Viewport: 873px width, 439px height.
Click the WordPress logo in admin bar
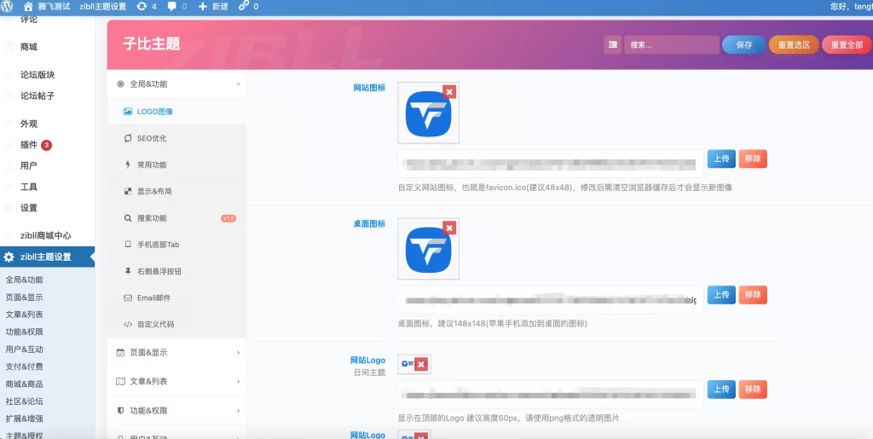click(7, 7)
